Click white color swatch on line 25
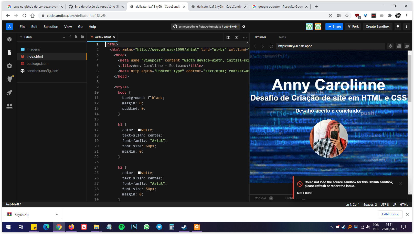The width and height of the screenshot is (414, 234). click(139, 173)
